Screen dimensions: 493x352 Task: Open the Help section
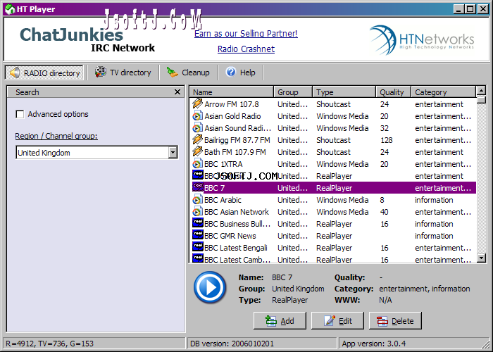(x=241, y=73)
